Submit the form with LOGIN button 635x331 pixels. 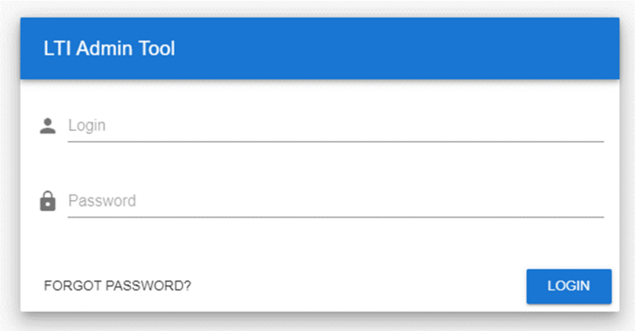(568, 286)
